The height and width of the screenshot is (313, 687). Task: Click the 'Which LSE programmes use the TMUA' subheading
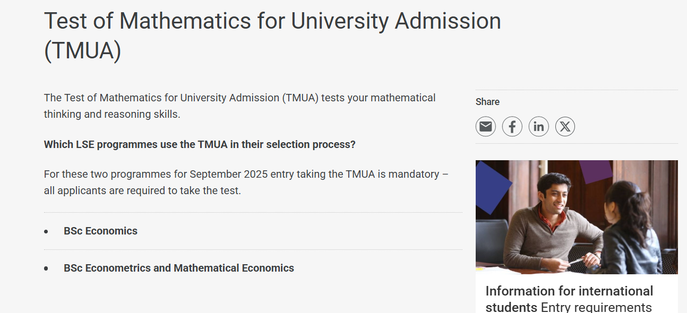pyautogui.click(x=200, y=144)
